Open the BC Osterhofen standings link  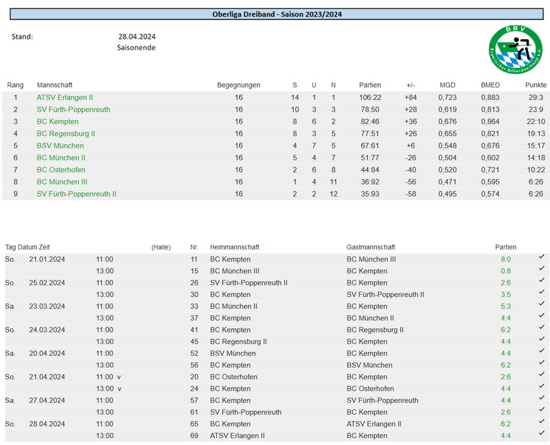61,170
